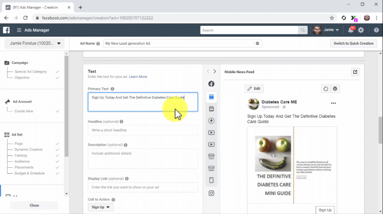Bookmark this page with star icon
This screenshot has width=383, height=214.
(332, 18)
